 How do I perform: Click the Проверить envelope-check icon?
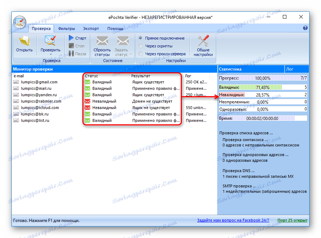click(50, 40)
